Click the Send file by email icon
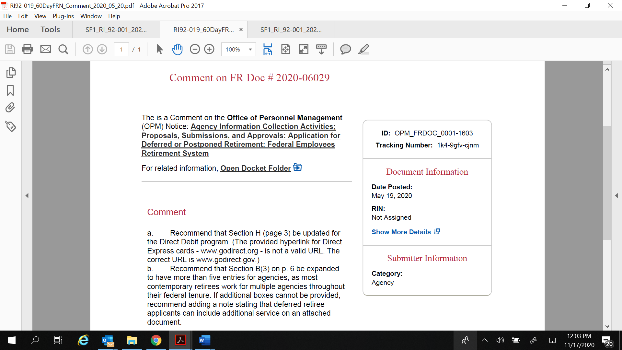 [x=45, y=49]
